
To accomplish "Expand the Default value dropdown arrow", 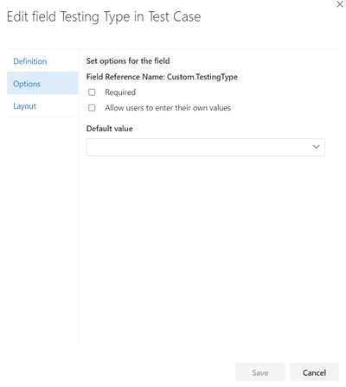I will click(x=316, y=147).
